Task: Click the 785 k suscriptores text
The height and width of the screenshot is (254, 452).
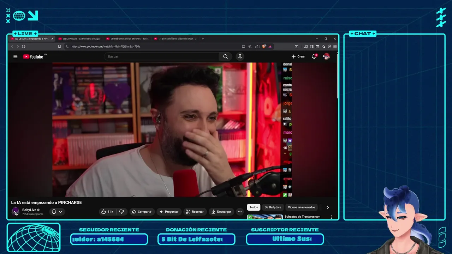Action: [x=33, y=214]
